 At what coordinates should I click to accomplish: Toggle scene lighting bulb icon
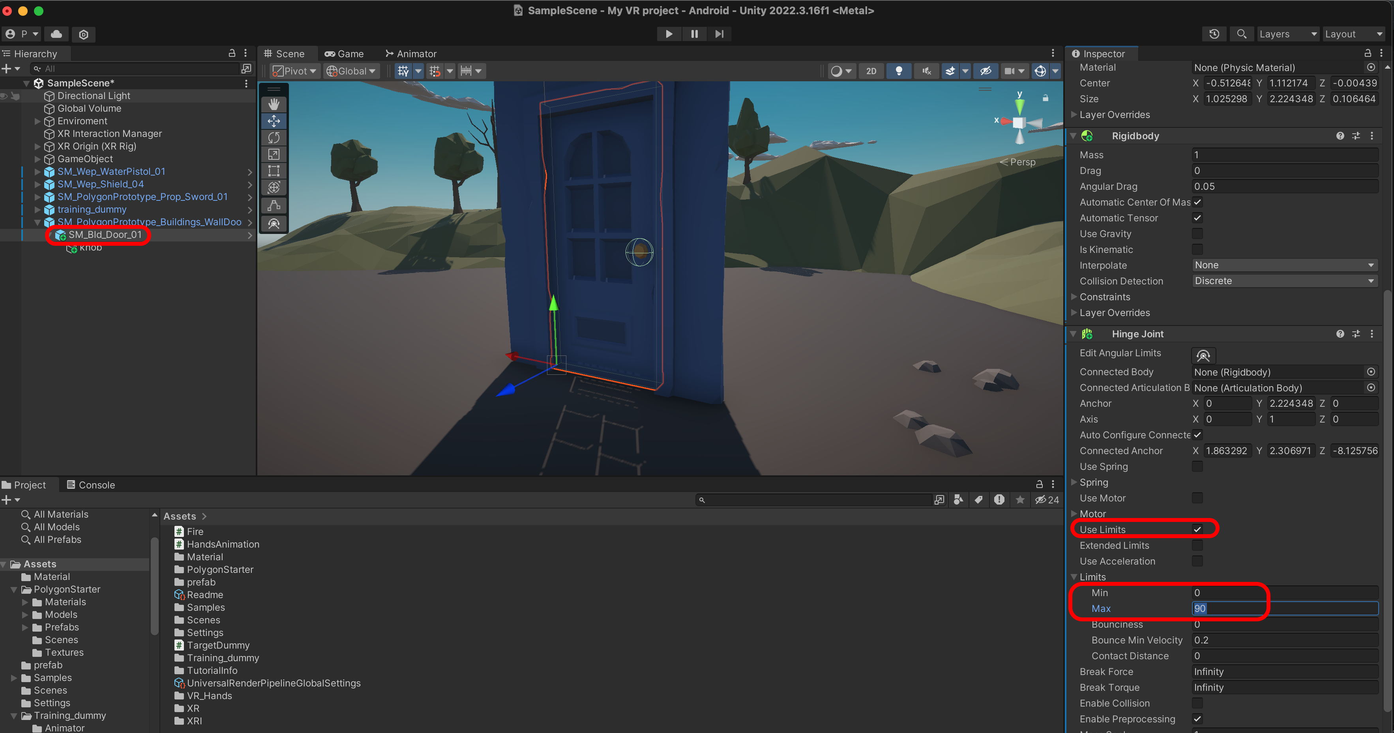898,71
